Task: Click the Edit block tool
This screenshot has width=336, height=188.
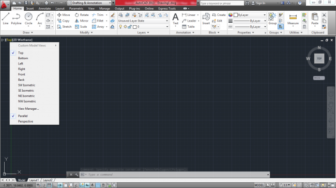Action: pos(217,21)
